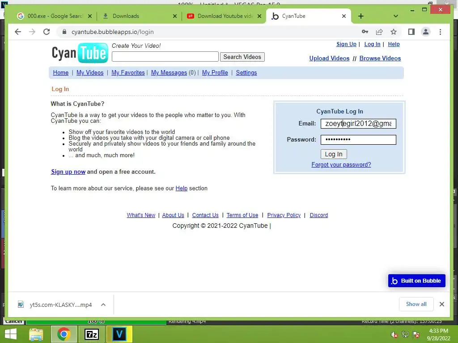Screen dimensions: 458x343
Task: Close the CyanTube tab
Action: [344, 16]
